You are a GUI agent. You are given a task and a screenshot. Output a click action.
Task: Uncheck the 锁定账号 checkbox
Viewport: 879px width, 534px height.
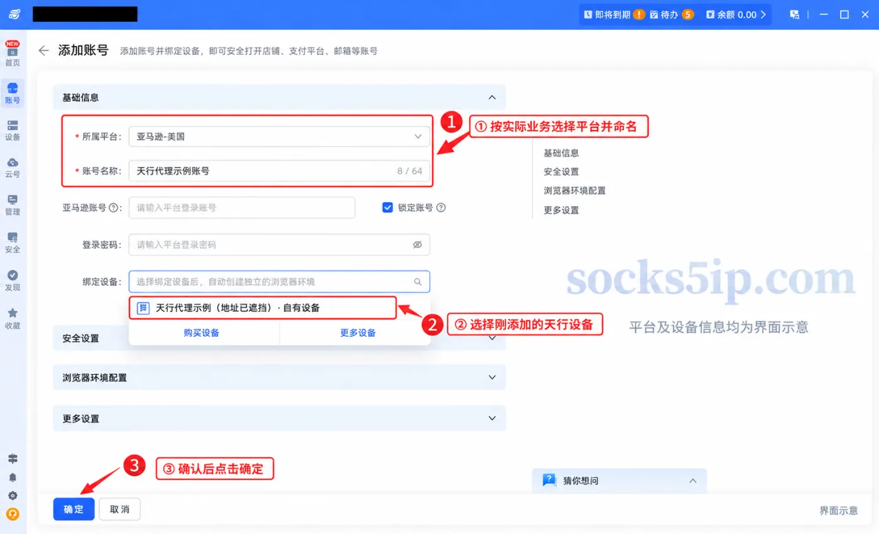click(x=387, y=207)
